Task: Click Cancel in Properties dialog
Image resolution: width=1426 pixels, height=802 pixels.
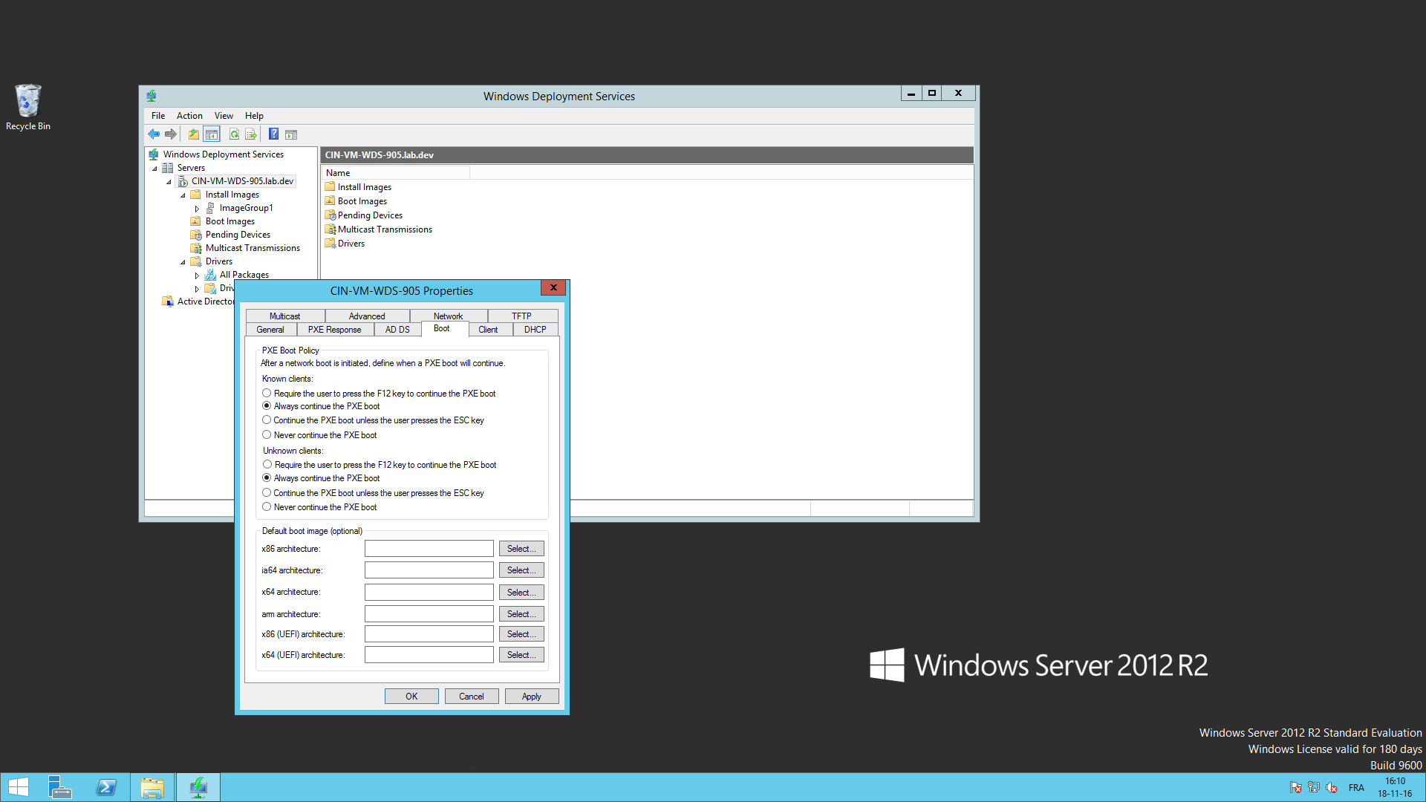Action: point(472,697)
